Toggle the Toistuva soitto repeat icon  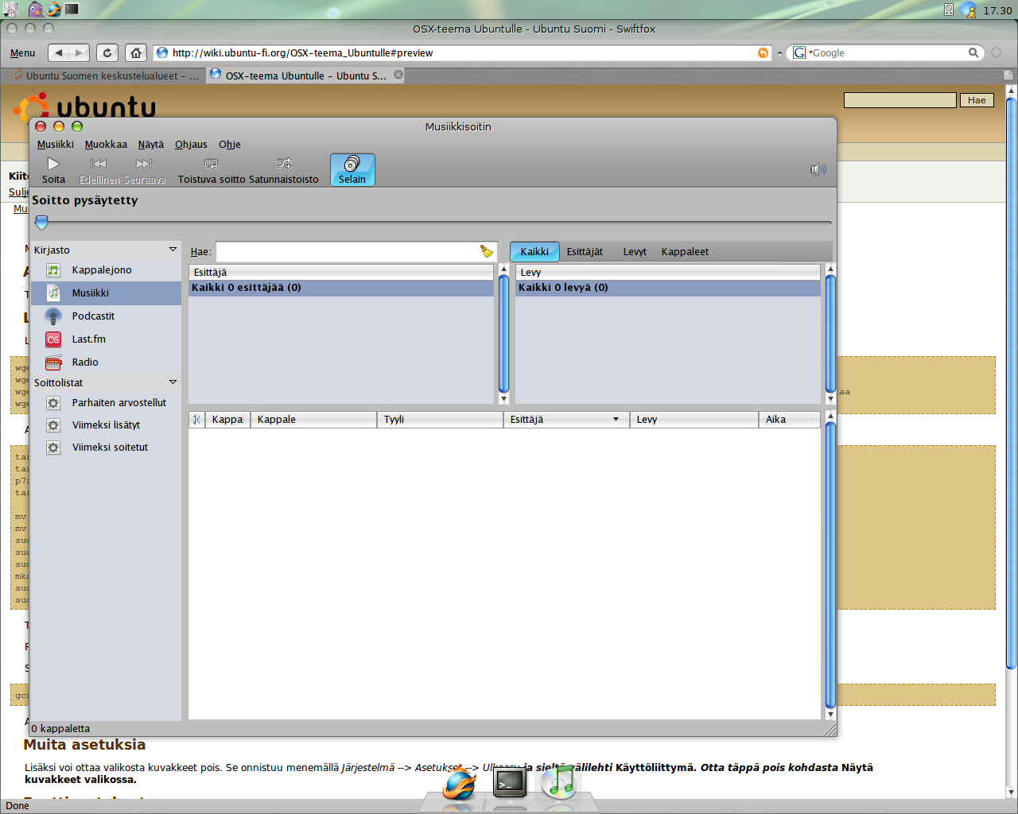(211, 164)
